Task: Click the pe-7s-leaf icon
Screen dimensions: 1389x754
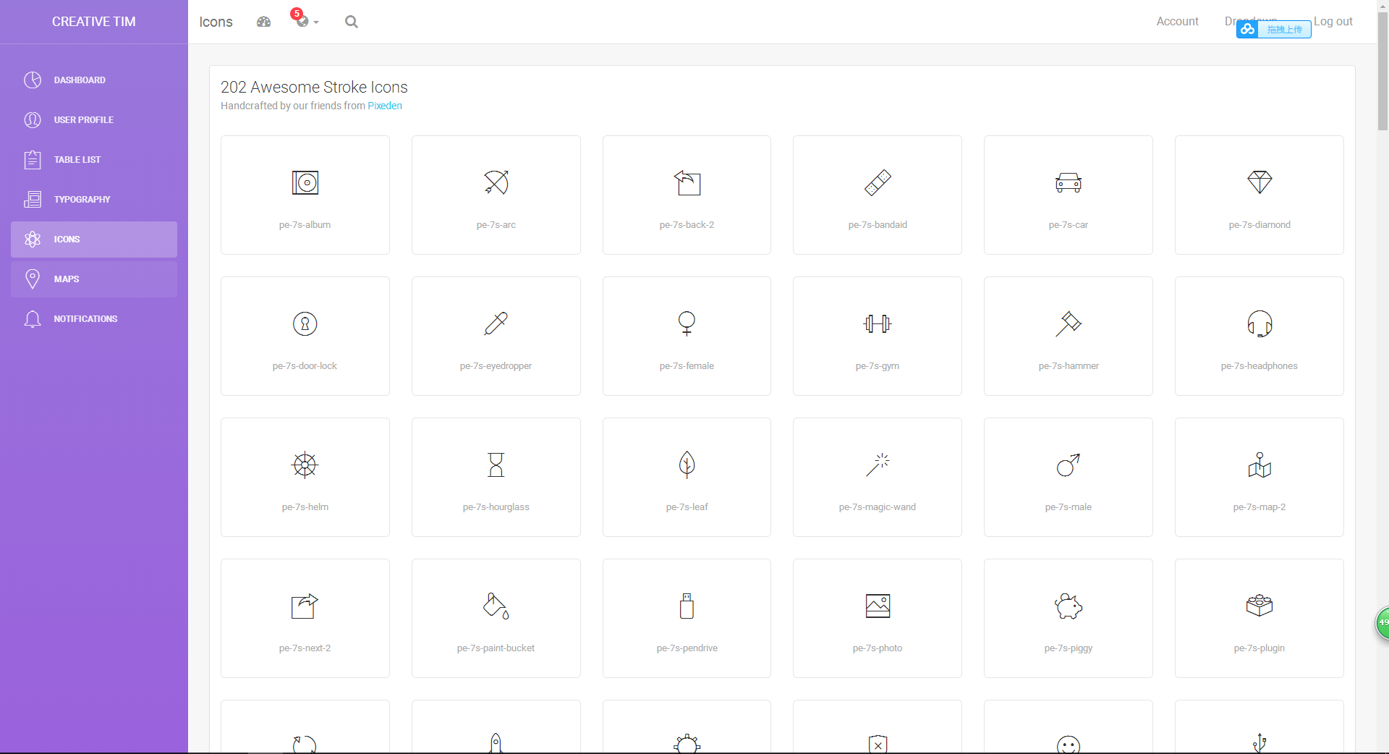Action: [687, 465]
